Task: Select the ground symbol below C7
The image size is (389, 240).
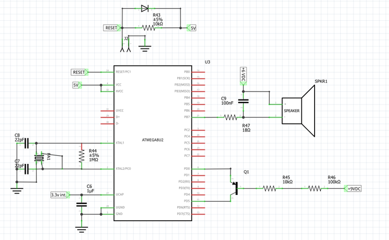Action: [17, 191]
